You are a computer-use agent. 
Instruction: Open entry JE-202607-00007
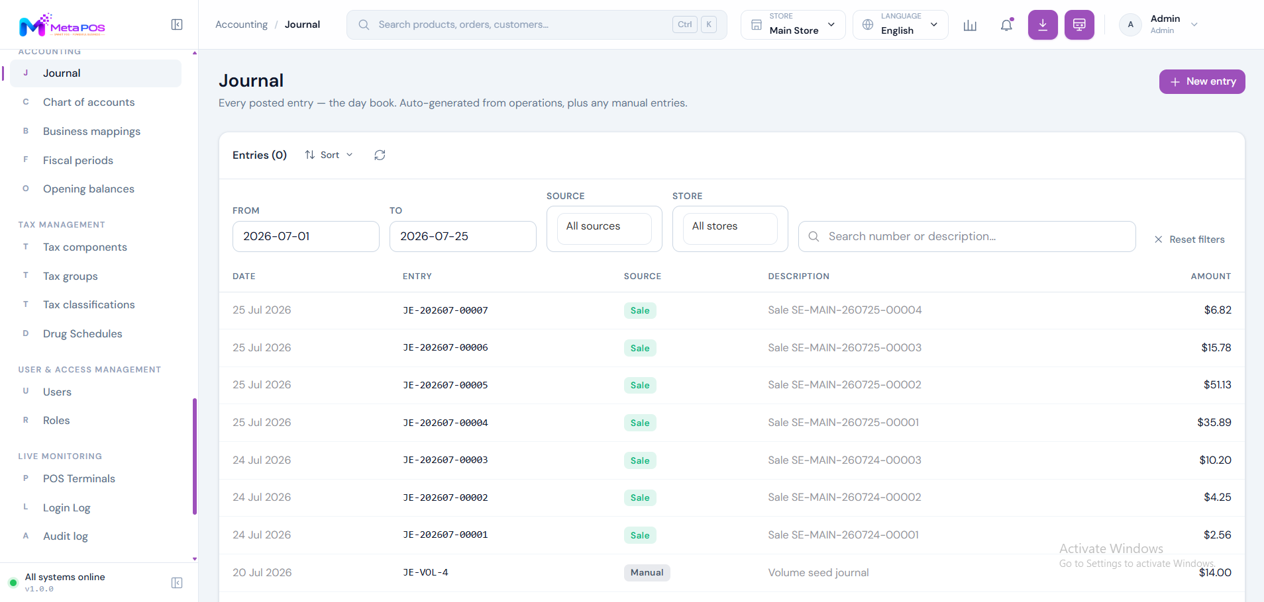(445, 310)
